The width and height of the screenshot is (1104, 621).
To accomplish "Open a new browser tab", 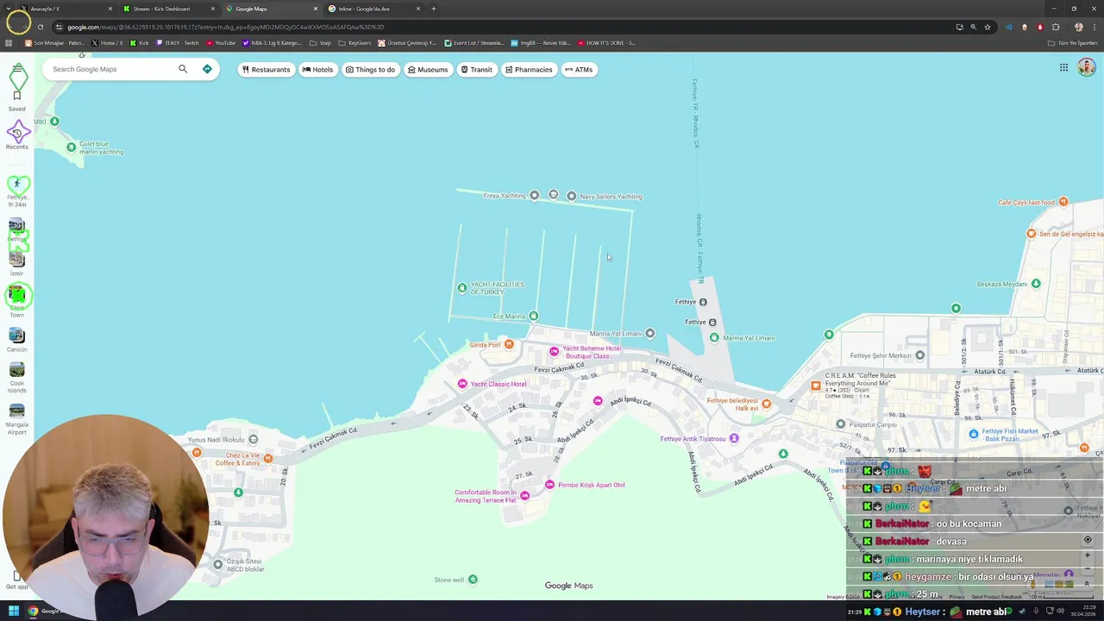I will (x=434, y=9).
